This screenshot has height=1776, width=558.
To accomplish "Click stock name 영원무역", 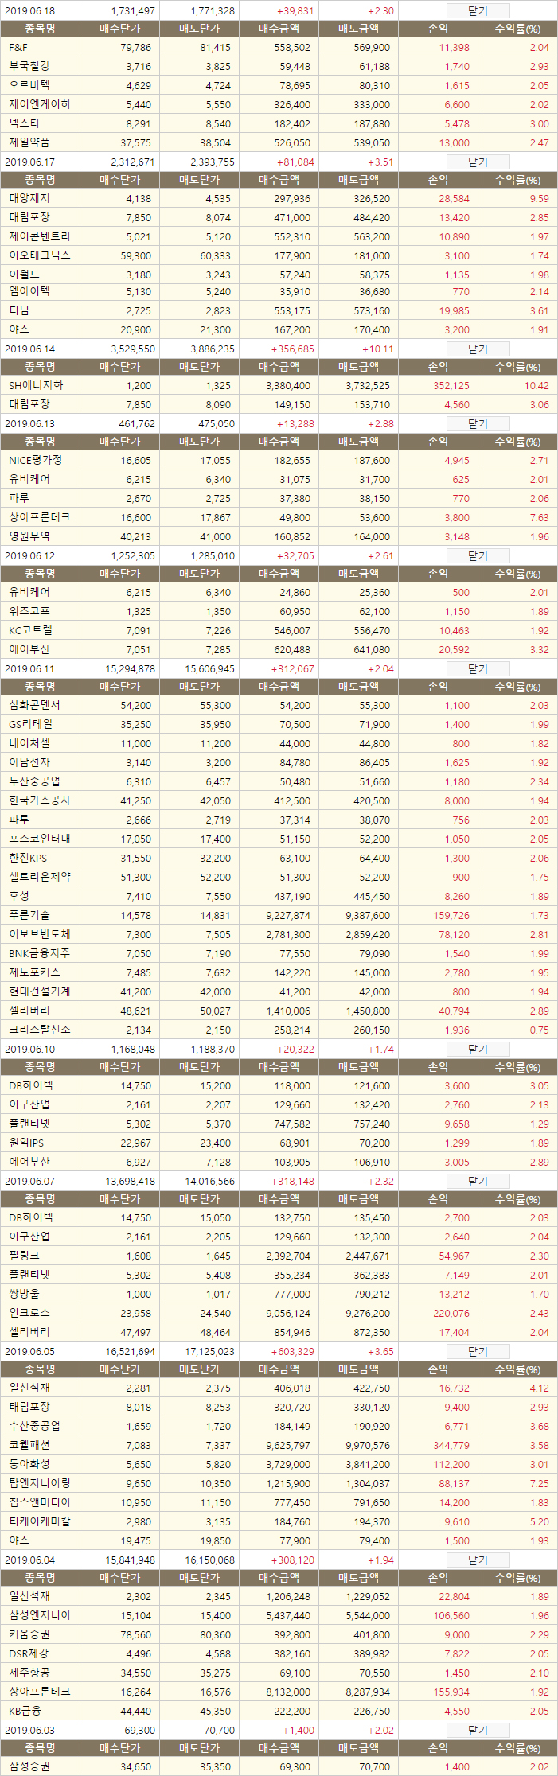I will click(x=29, y=537).
